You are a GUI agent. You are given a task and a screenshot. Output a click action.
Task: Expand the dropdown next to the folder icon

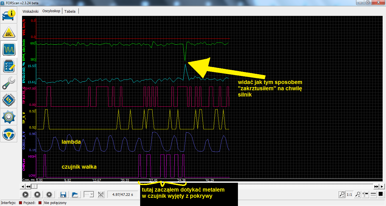89,194
